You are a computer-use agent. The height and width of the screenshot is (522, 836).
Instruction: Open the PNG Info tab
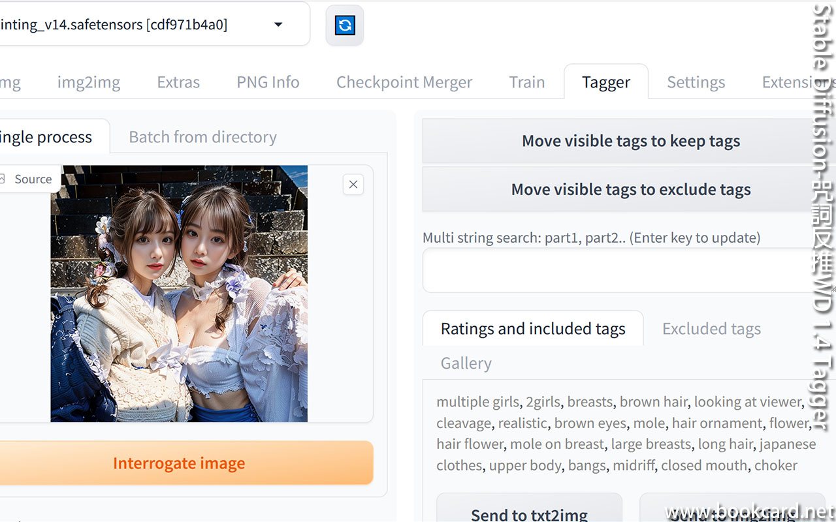coord(268,82)
